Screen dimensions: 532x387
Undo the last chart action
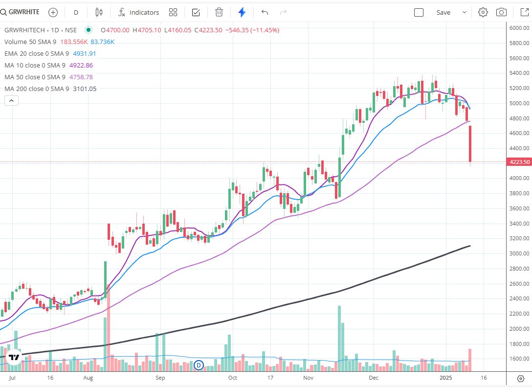click(x=265, y=12)
